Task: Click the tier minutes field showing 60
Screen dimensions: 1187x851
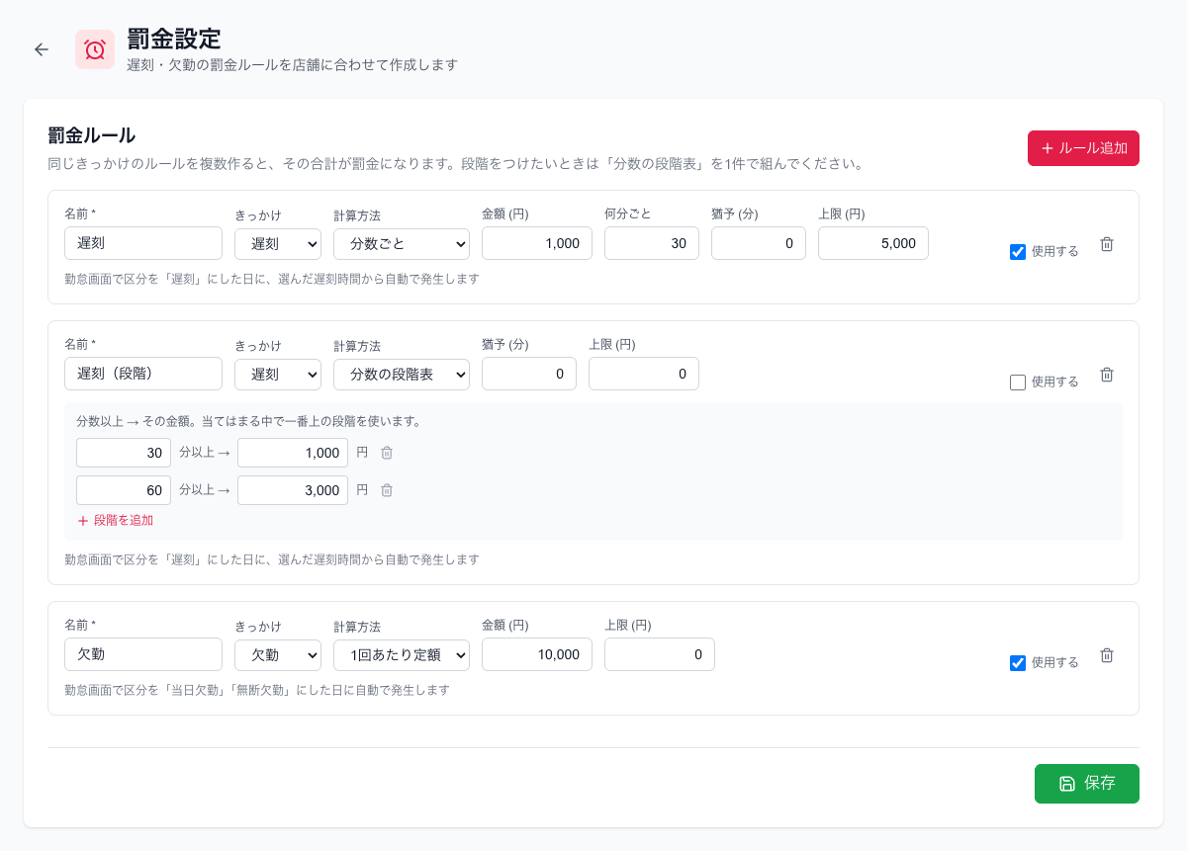Action: coord(124,490)
